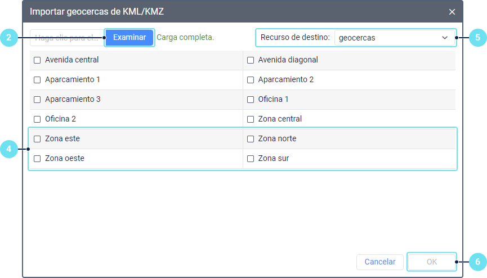Click the Cancelar button
This screenshot has height=278, width=487.
(x=379, y=262)
